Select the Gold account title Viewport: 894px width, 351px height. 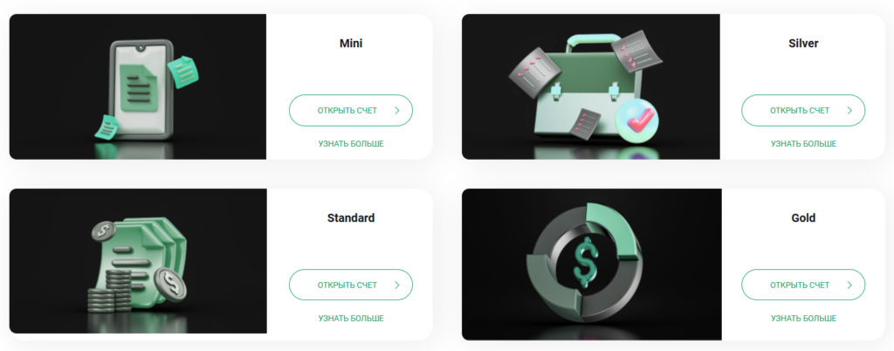point(803,217)
